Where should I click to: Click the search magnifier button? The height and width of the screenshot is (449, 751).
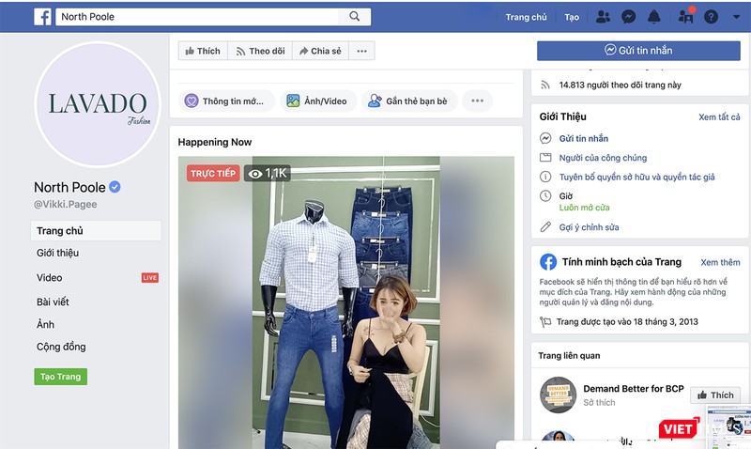coord(355,16)
